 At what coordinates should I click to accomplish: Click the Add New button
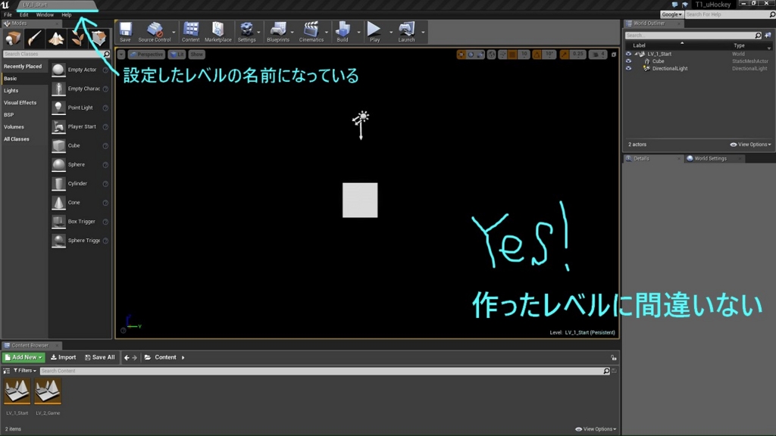click(x=23, y=357)
